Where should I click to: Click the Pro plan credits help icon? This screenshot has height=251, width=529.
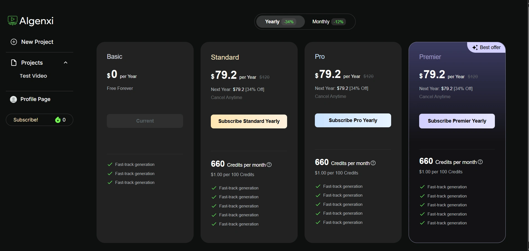click(x=373, y=163)
